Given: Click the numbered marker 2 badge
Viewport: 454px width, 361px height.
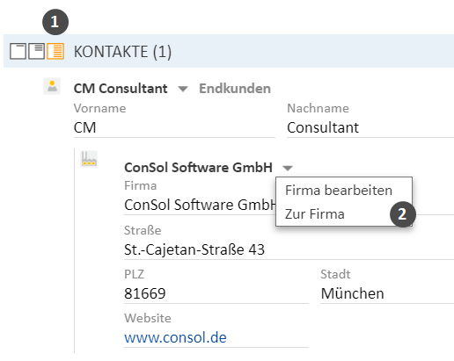Looking at the screenshot, I should coord(403,214).
